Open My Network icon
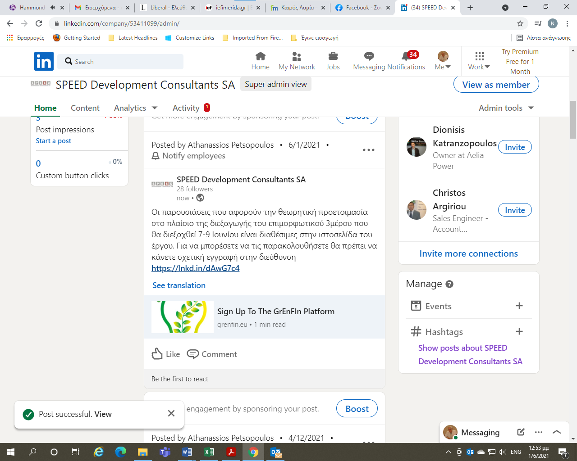This screenshot has width=577, height=461. tap(297, 61)
